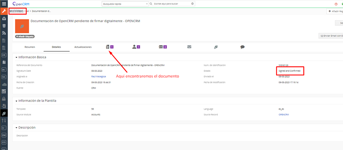
Task: Open the EM module in sidebar
Action: (4, 135)
